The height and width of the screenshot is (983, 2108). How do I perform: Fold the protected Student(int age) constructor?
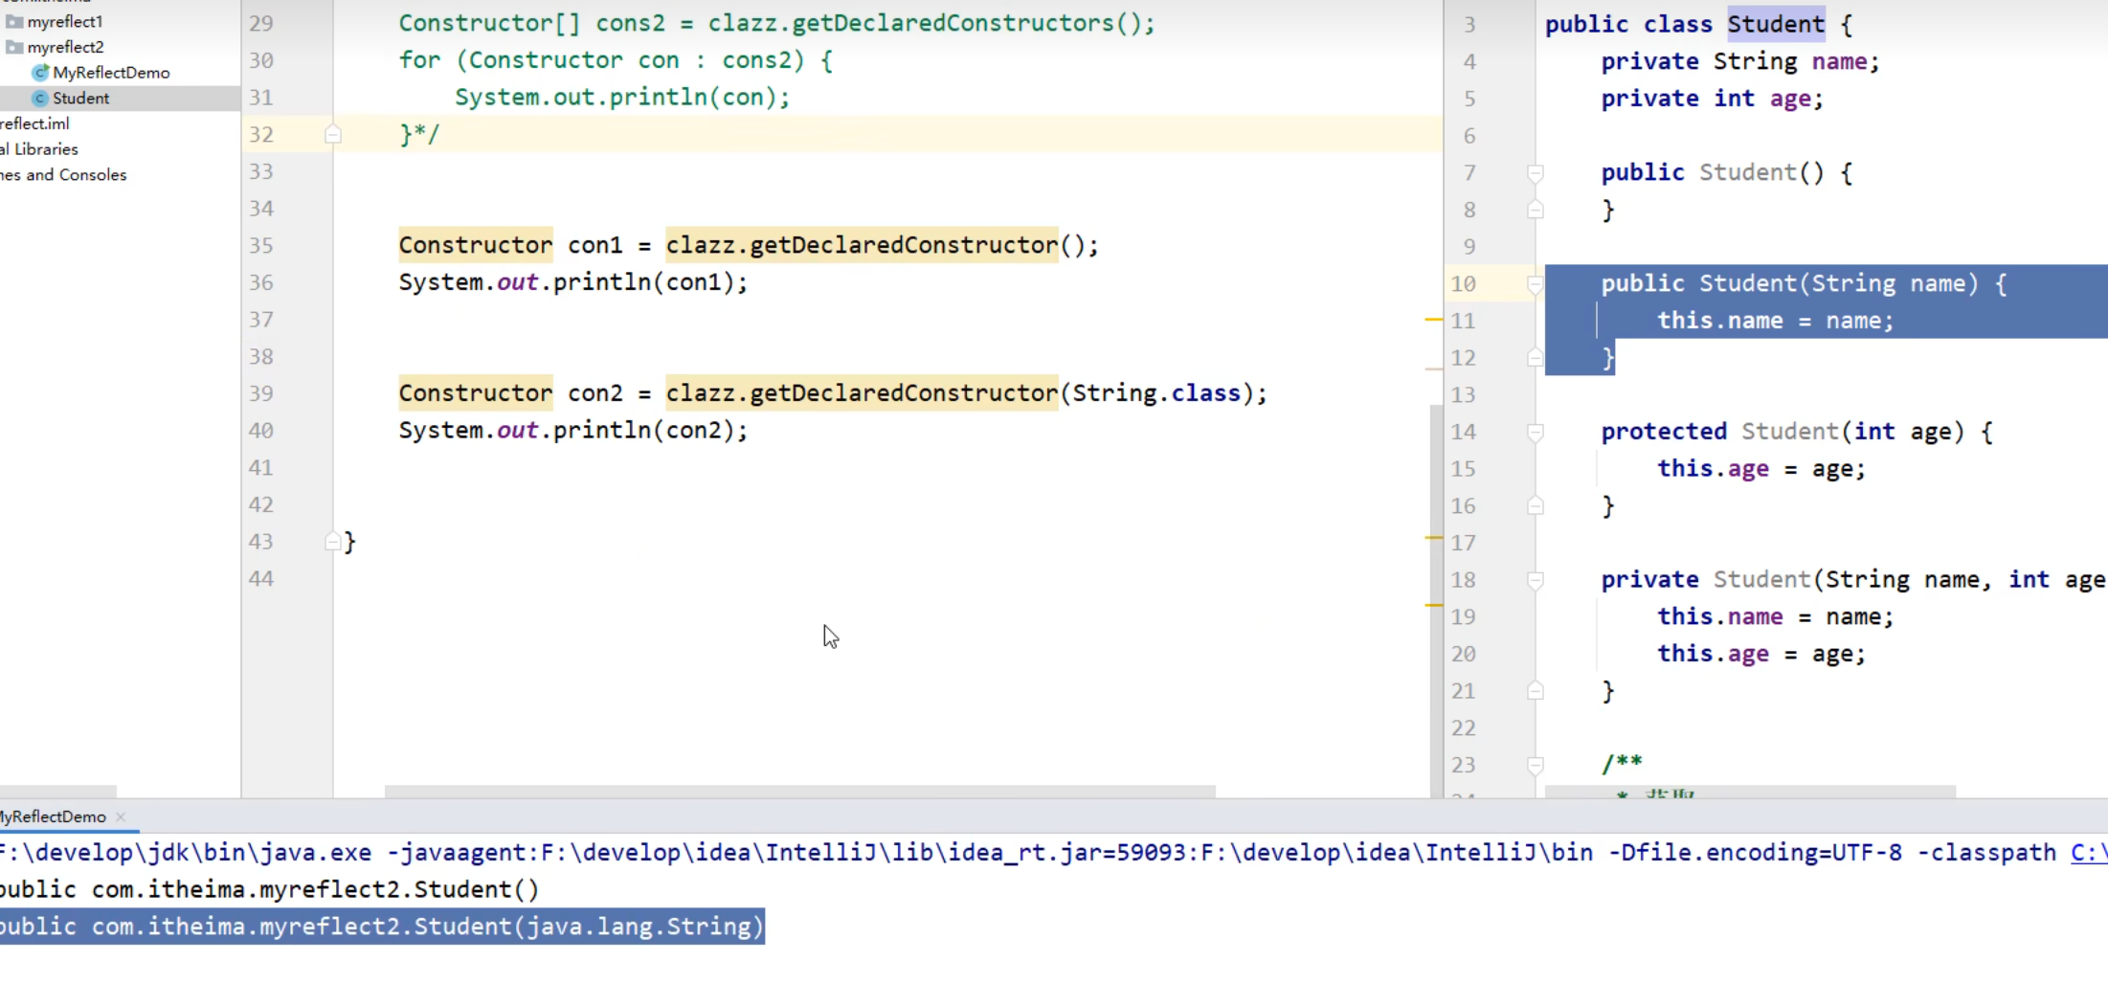[1535, 433]
